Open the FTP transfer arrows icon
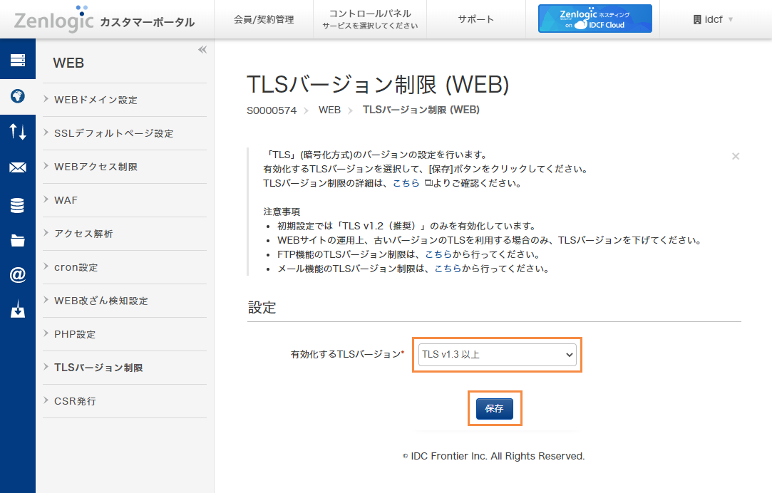 18,131
